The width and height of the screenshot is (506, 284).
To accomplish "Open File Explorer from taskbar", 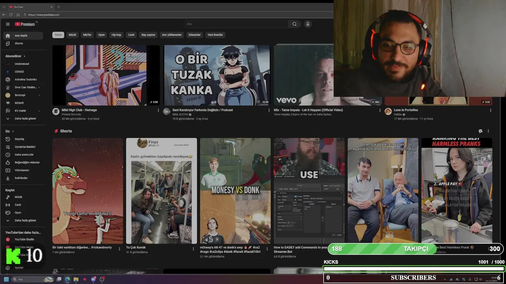I will [x=76, y=279].
